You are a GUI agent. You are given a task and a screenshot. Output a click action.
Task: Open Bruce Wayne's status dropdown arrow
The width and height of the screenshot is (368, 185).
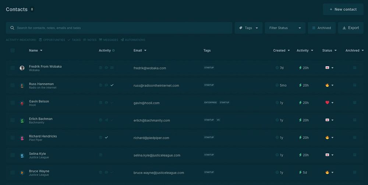point(332,172)
